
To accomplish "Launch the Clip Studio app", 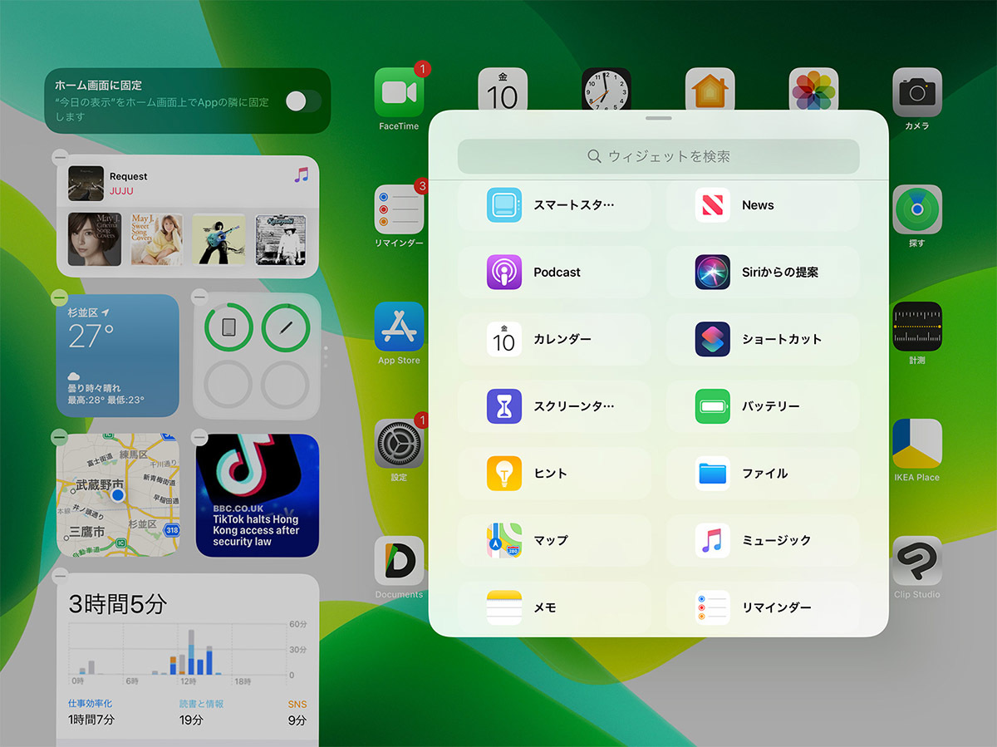I will [917, 561].
